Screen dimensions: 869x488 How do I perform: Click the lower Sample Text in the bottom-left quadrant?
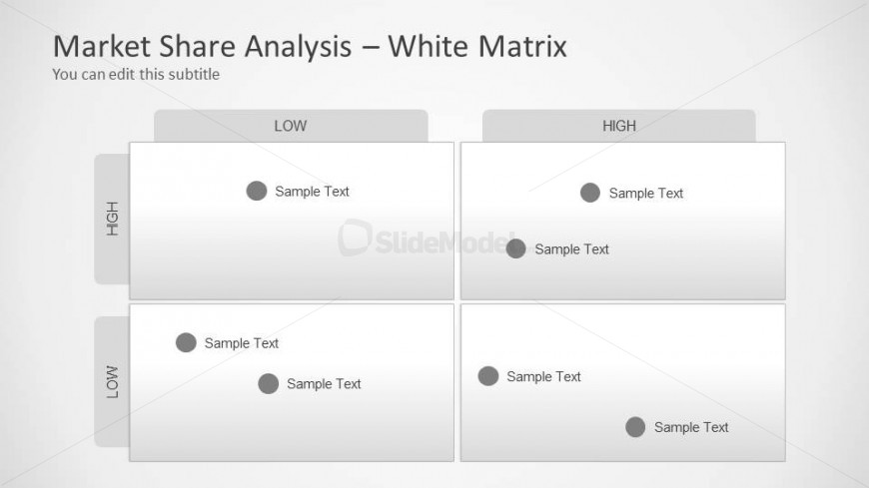[x=324, y=384]
